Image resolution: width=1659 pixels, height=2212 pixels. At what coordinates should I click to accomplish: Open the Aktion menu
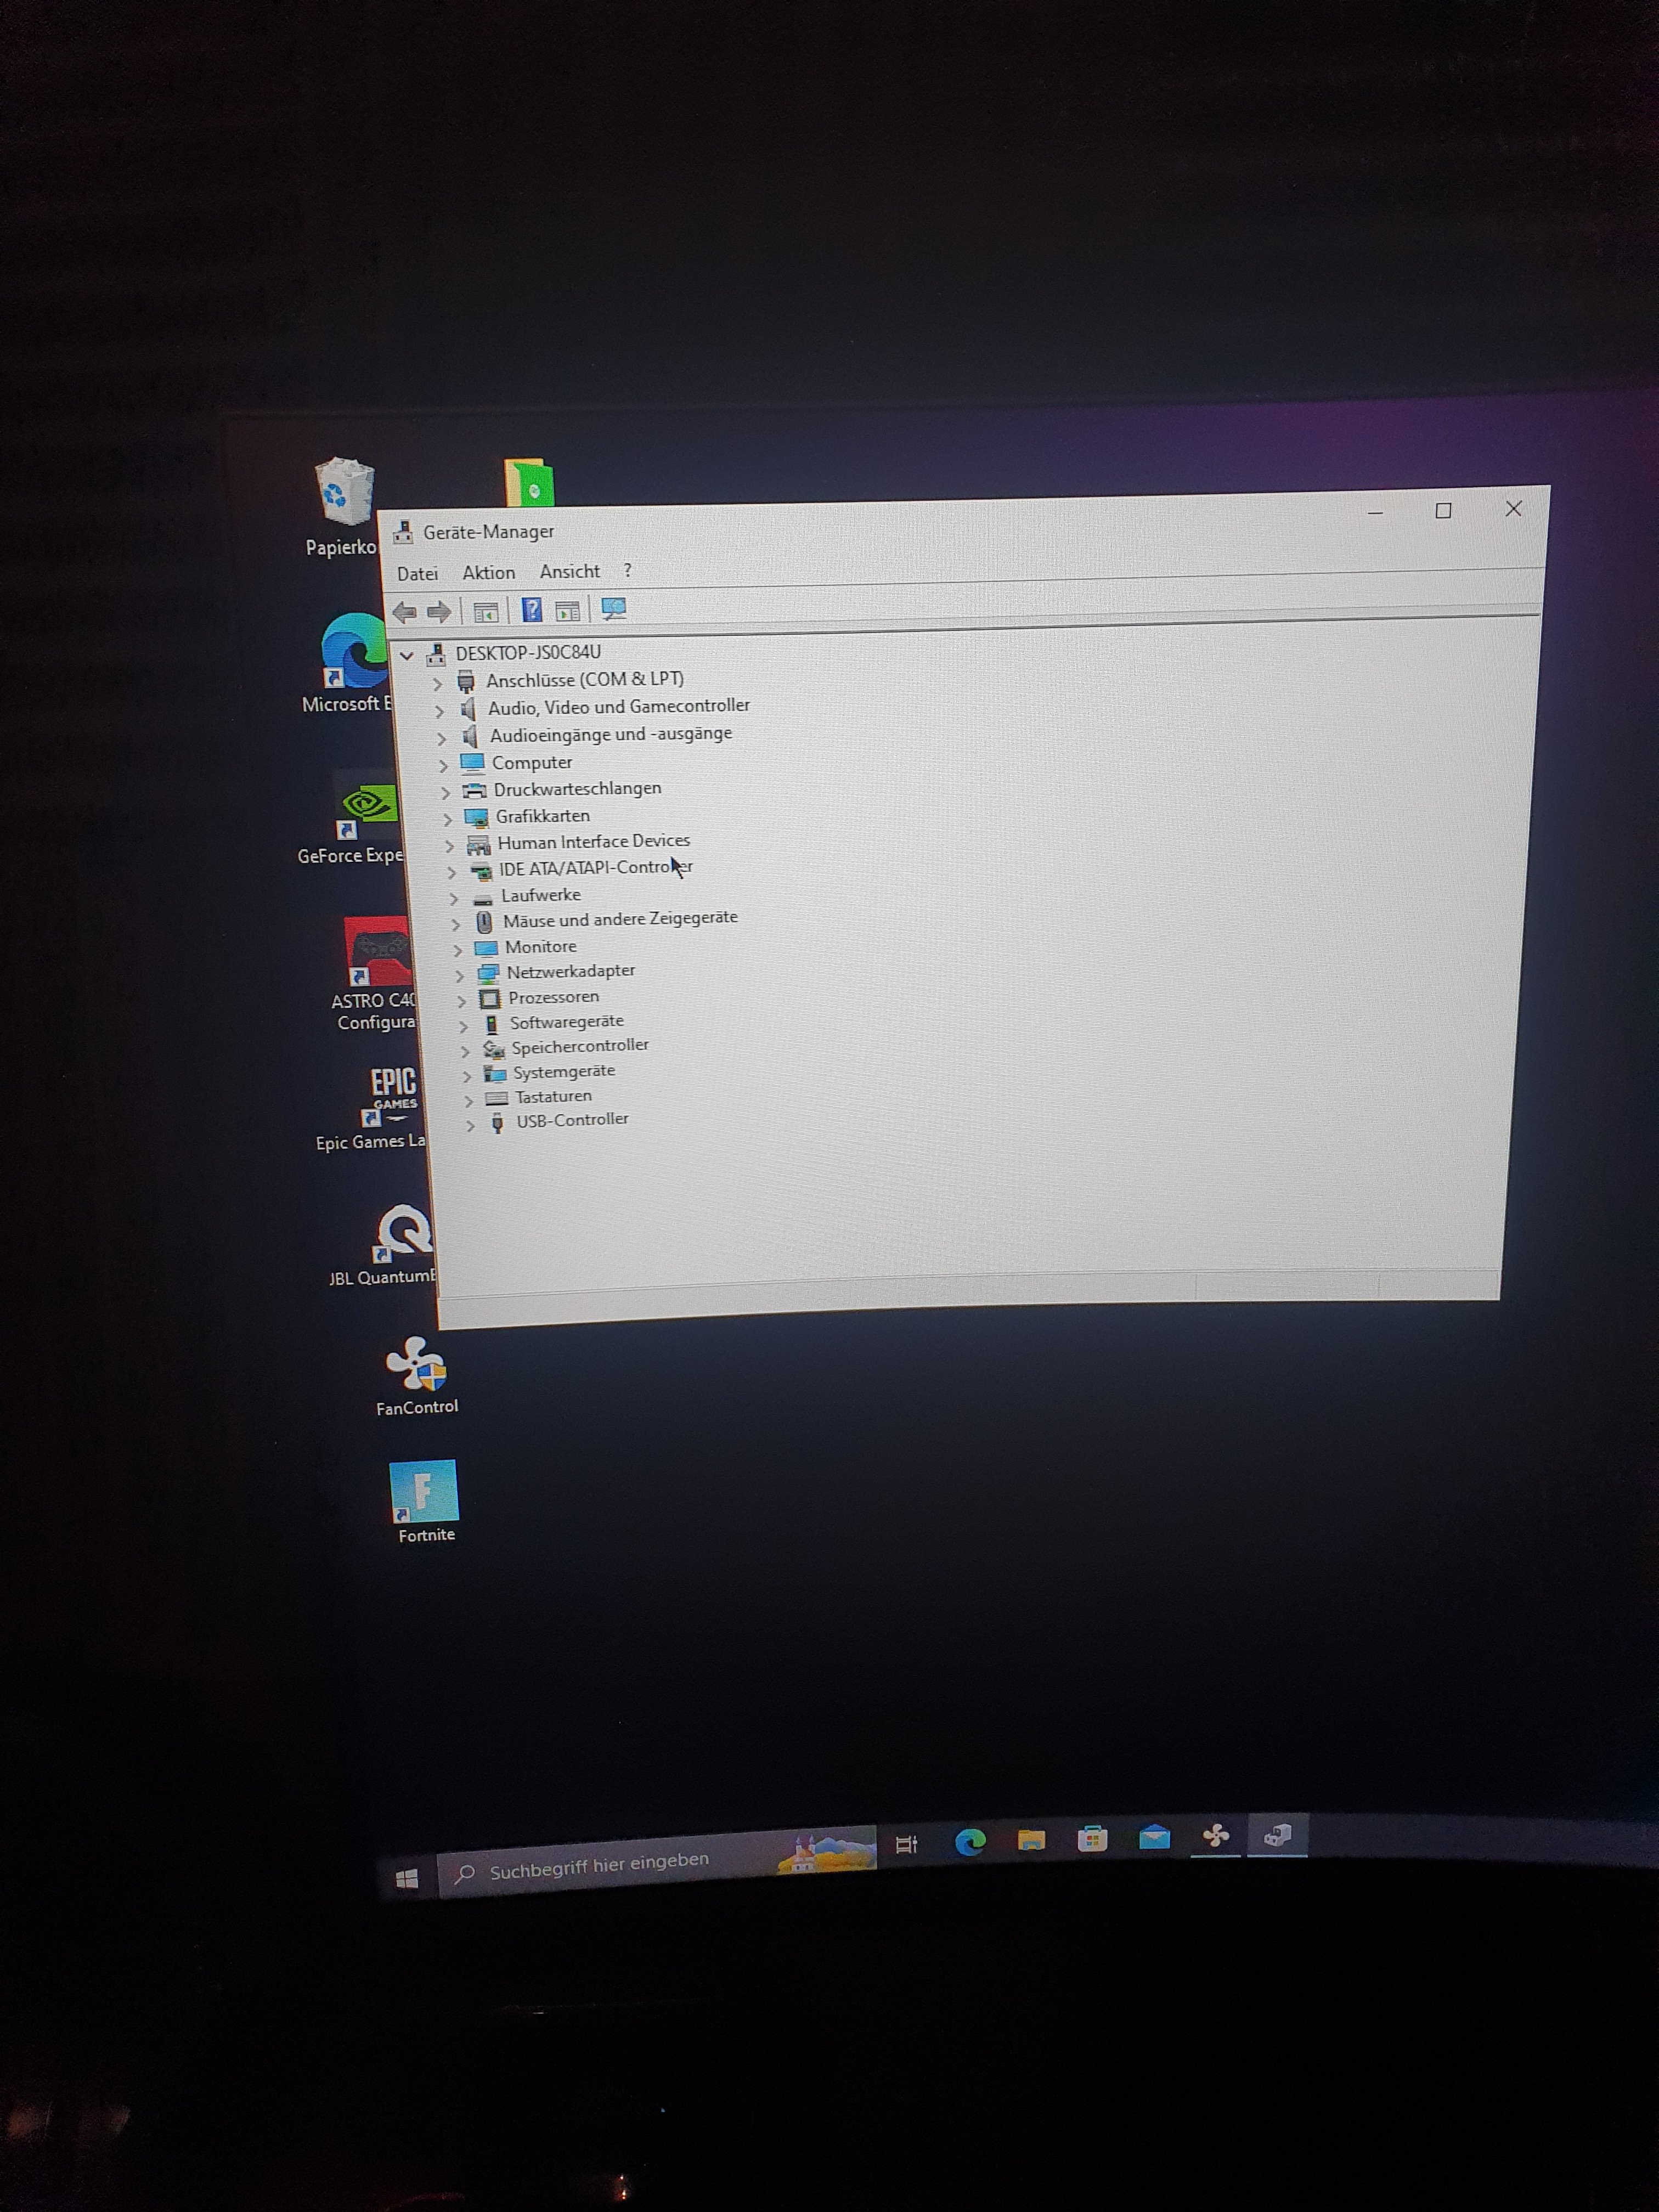click(x=488, y=573)
